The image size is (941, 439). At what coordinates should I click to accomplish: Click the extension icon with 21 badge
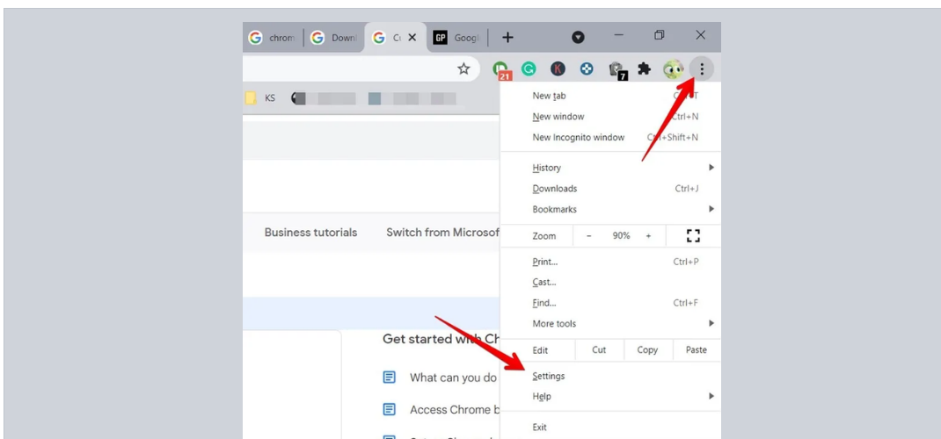point(501,70)
